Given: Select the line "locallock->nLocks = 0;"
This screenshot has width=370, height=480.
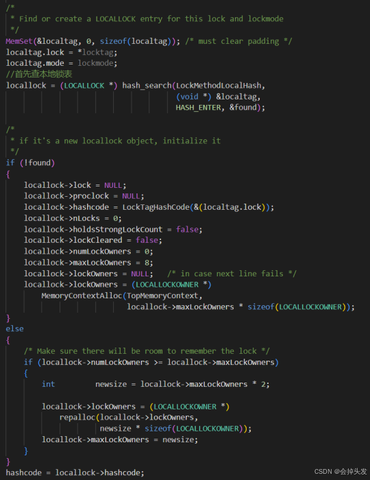Looking at the screenshot, I should pyautogui.click(x=73, y=218).
